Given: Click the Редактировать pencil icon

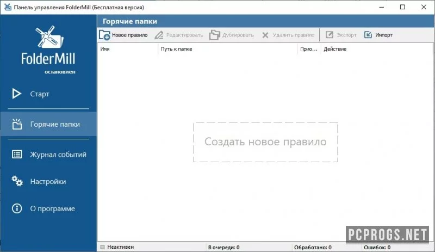Looking at the screenshot, I should click(159, 35).
